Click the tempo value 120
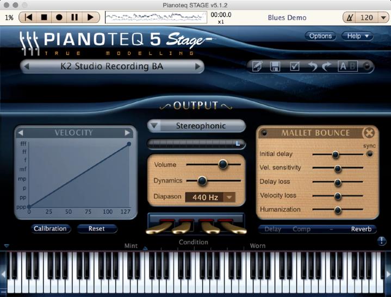 (x=367, y=17)
